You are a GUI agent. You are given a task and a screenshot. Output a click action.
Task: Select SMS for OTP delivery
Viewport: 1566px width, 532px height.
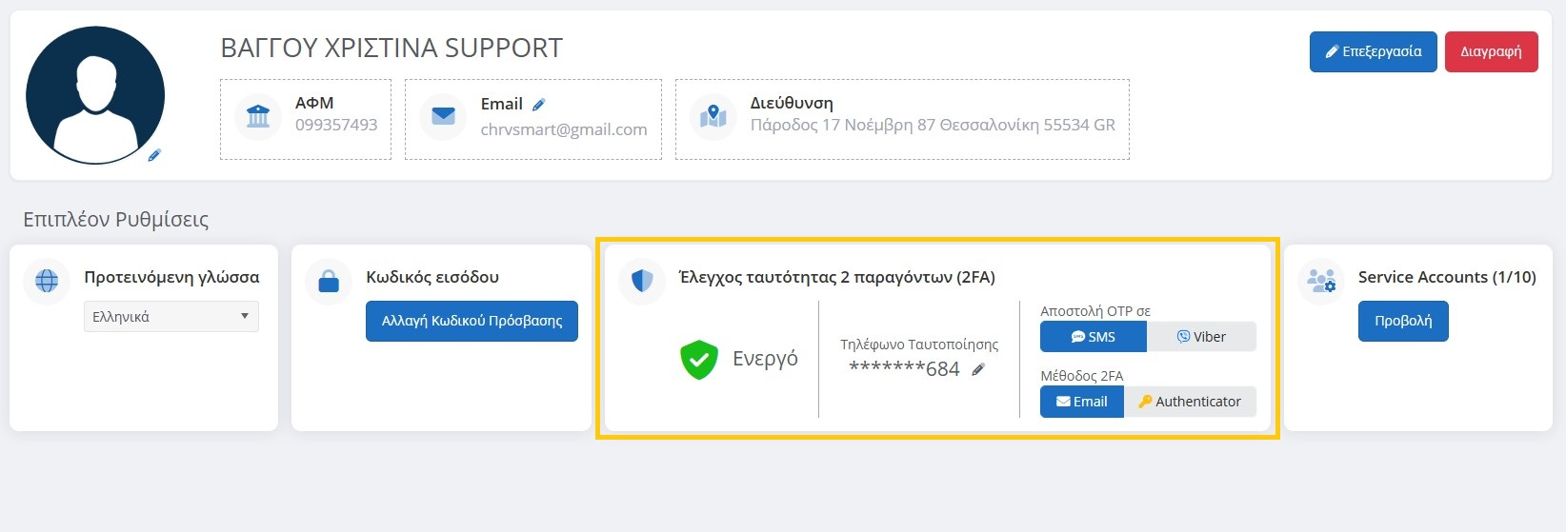coord(1093,337)
